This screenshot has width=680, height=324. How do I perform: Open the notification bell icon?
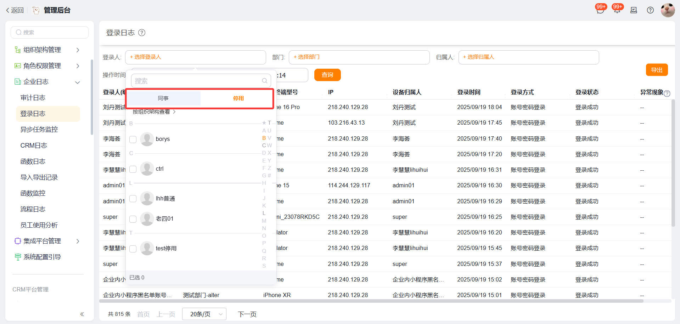pyautogui.click(x=617, y=10)
